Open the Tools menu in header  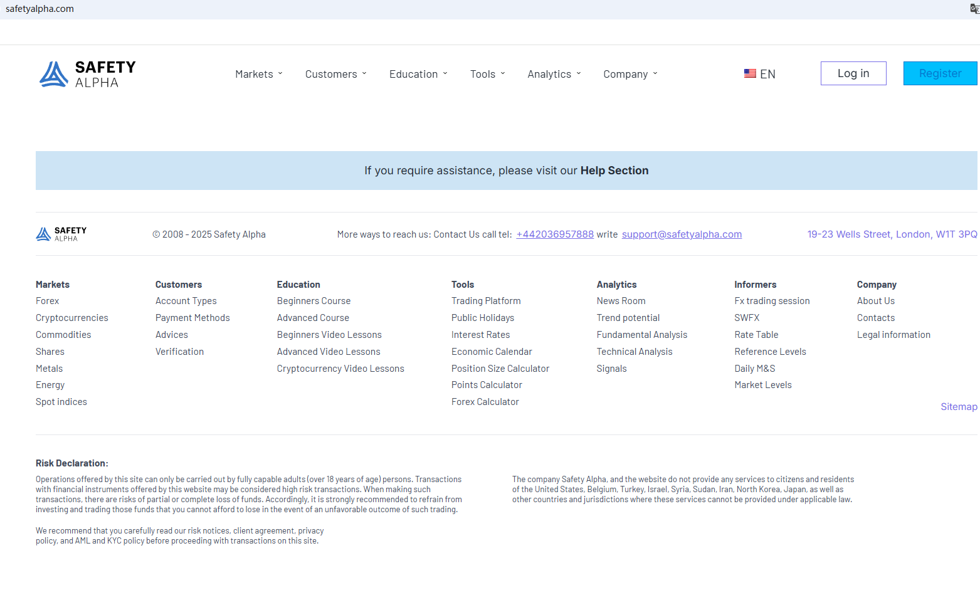click(x=487, y=74)
